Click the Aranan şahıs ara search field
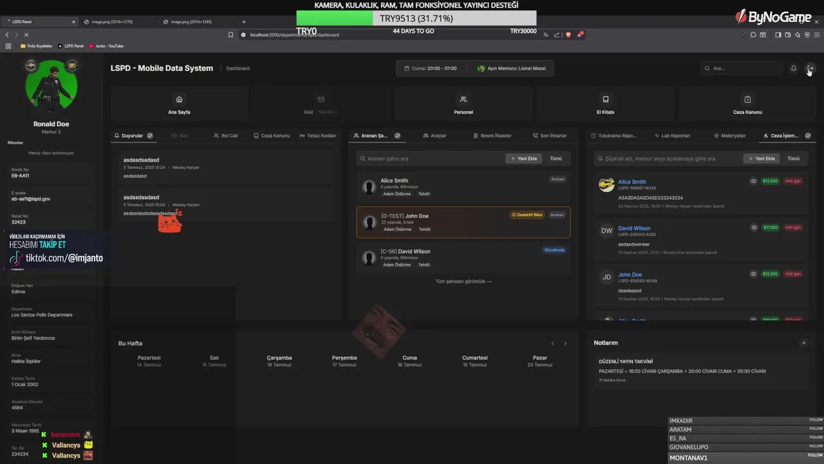This screenshot has height=464, width=824. pos(430,159)
